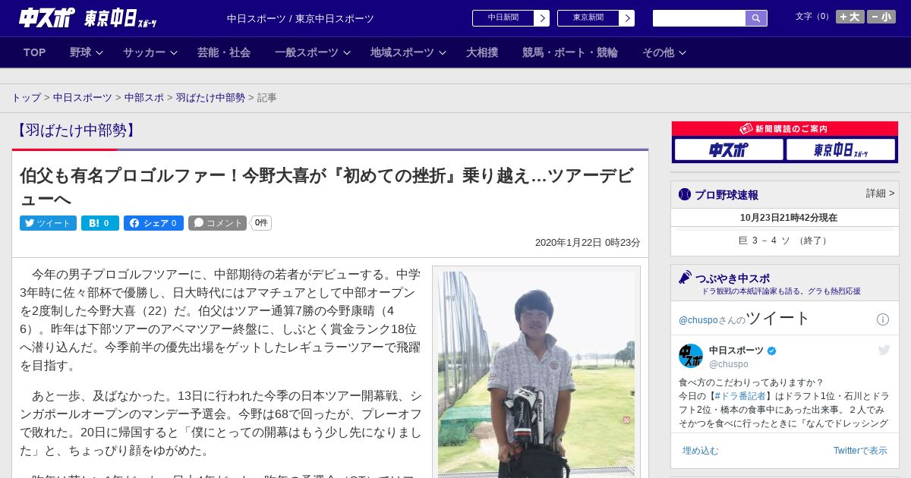911x478 pixels.
Task: Click the Chunichi Sports 中スポ logo
Action: coord(46,17)
